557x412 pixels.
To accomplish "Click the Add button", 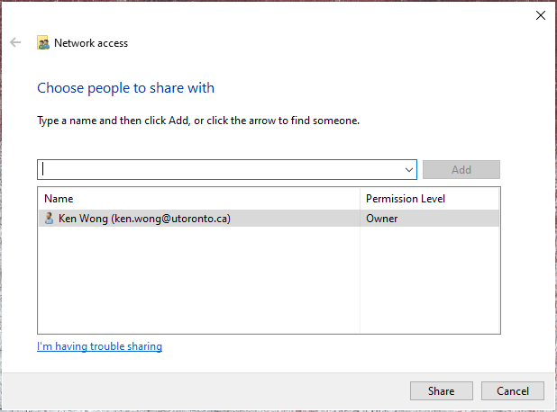I will click(x=461, y=170).
